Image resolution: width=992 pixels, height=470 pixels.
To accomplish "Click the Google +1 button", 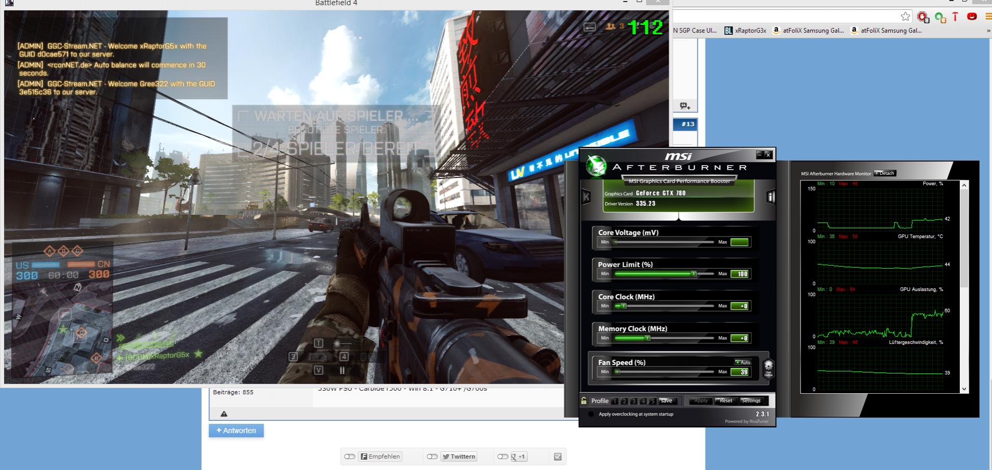I will (x=519, y=457).
